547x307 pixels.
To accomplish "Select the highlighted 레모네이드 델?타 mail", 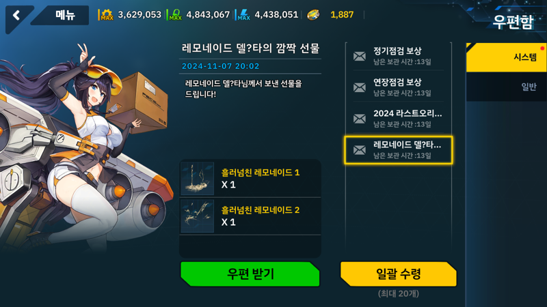I will [x=398, y=150].
